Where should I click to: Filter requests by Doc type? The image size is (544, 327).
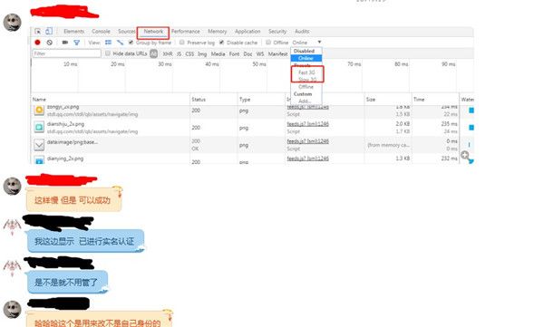pyautogui.click(x=248, y=53)
